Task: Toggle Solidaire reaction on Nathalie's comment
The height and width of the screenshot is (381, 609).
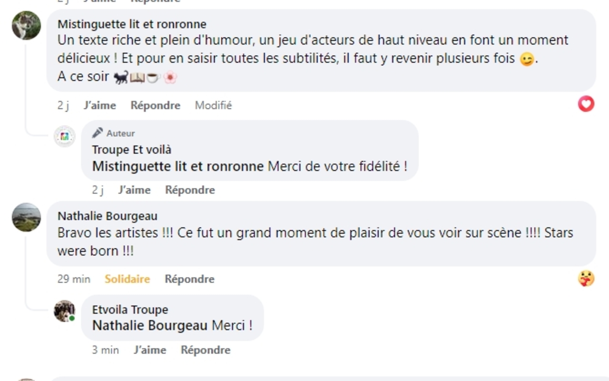Action: coord(127,279)
